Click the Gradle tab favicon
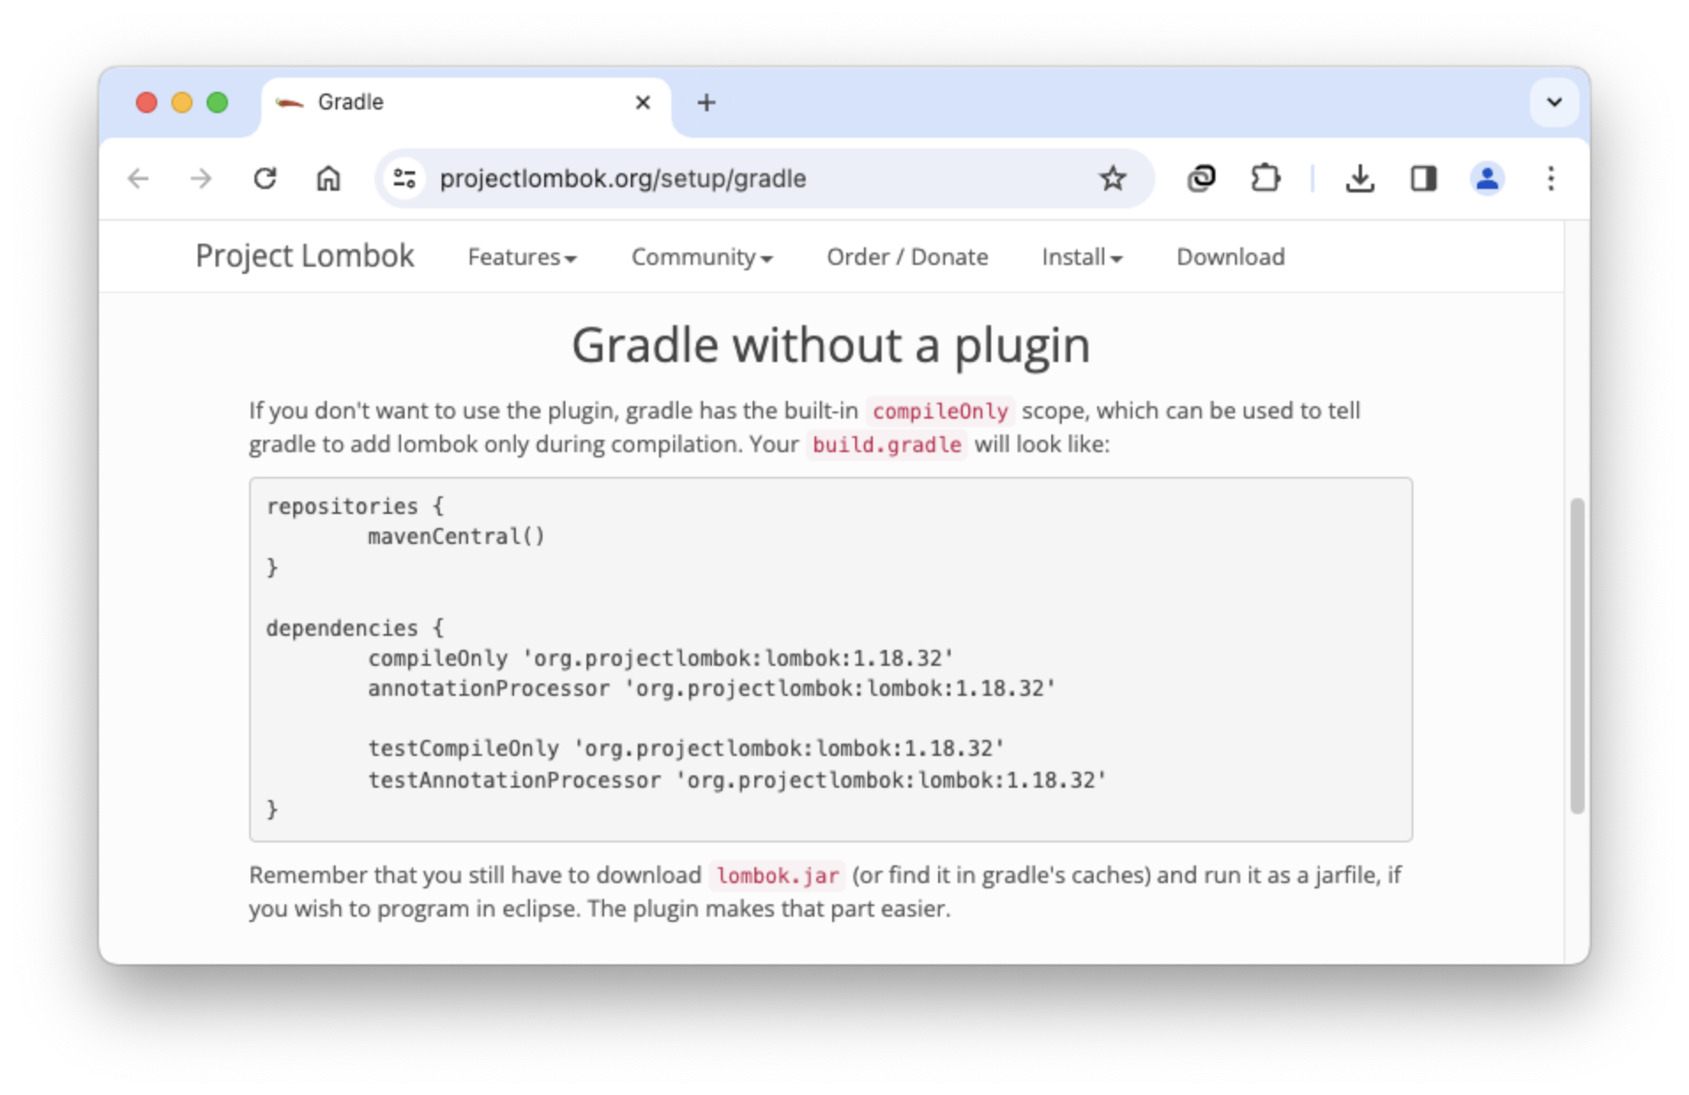The height and width of the screenshot is (1095, 1689). click(290, 102)
